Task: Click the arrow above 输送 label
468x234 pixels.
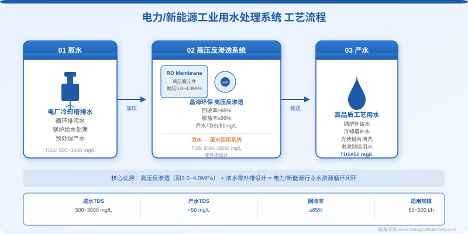Action: pyautogui.click(x=295, y=99)
